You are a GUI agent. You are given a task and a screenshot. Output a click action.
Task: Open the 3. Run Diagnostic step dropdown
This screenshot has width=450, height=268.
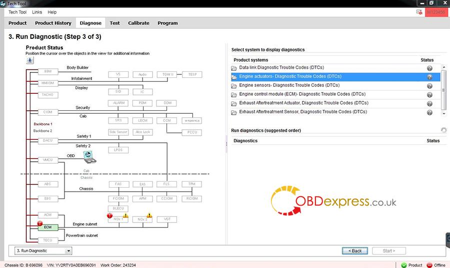[x=68, y=251]
